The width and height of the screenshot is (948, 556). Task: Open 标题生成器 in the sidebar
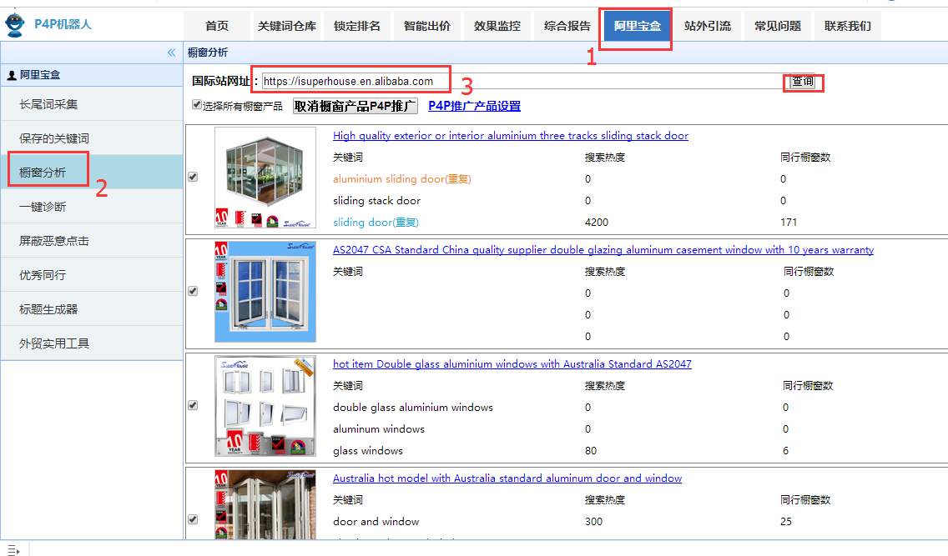[92, 309]
